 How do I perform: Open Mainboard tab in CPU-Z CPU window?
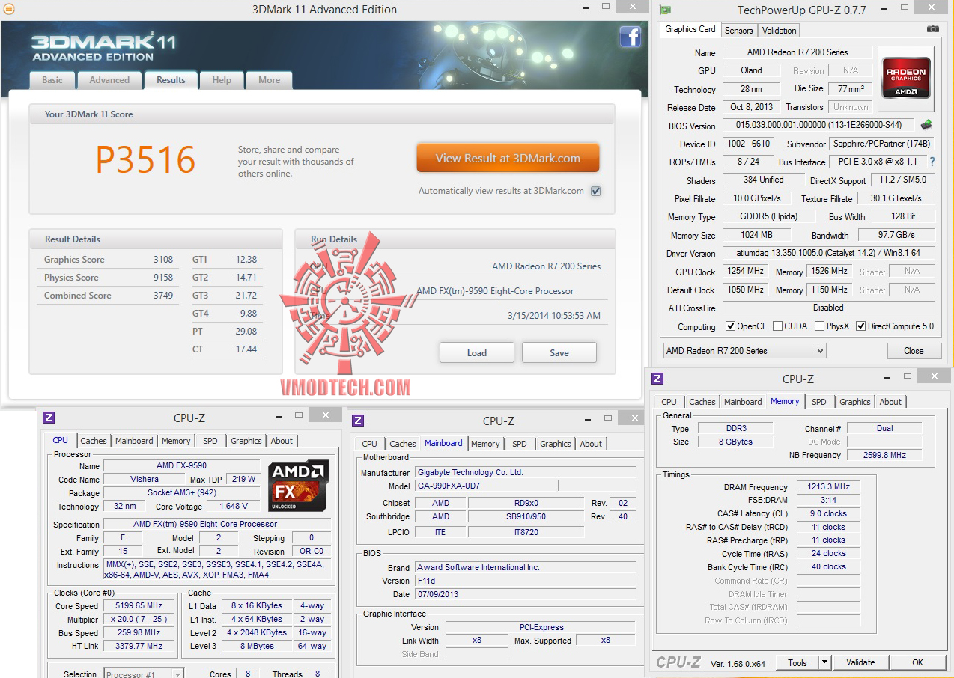click(x=134, y=441)
